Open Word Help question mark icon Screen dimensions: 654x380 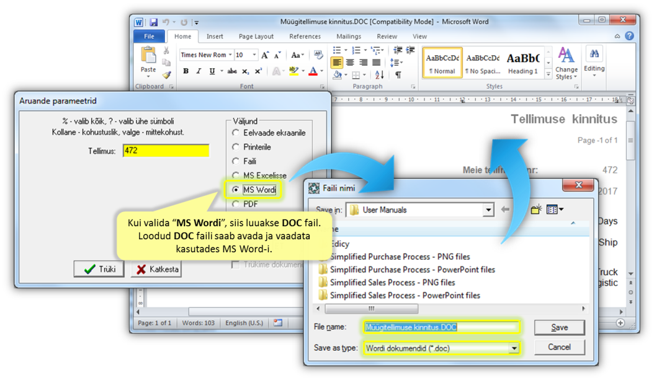point(629,36)
